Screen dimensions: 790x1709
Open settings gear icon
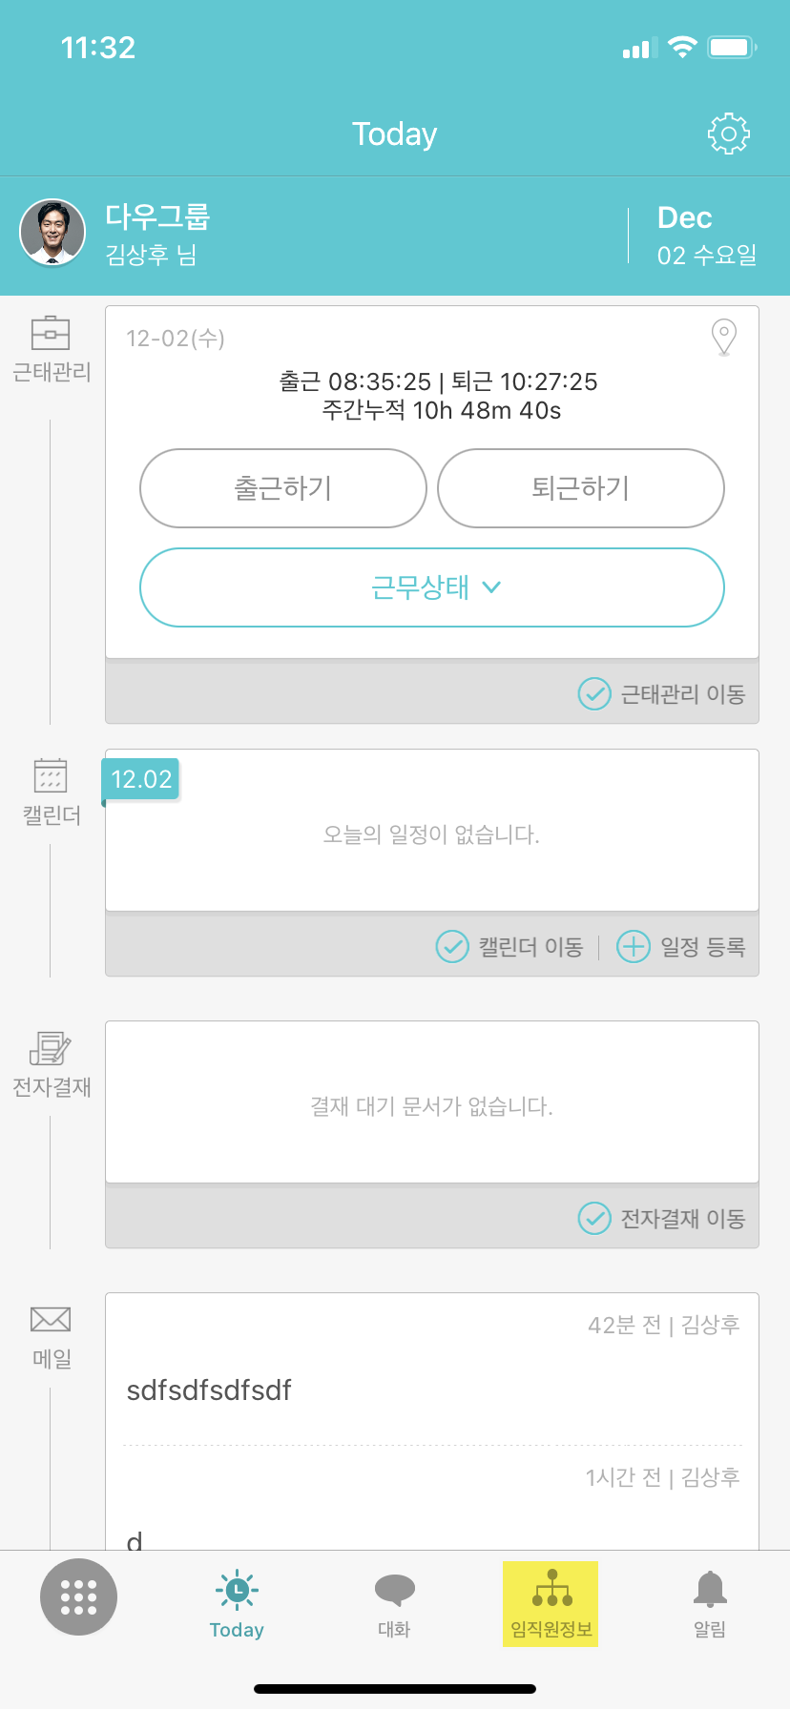pos(728,134)
